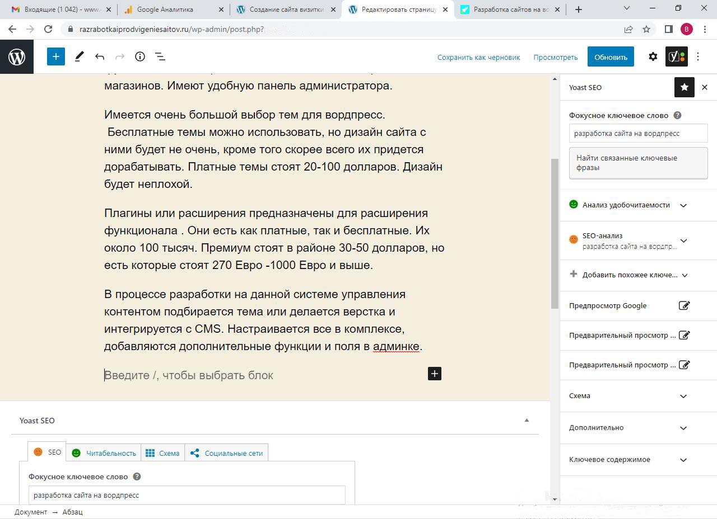Click the blue block inserter plus button
The height and width of the screenshot is (519, 717).
tap(56, 56)
